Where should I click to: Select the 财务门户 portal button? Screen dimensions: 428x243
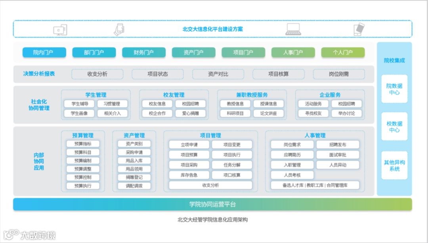click(144, 52)
